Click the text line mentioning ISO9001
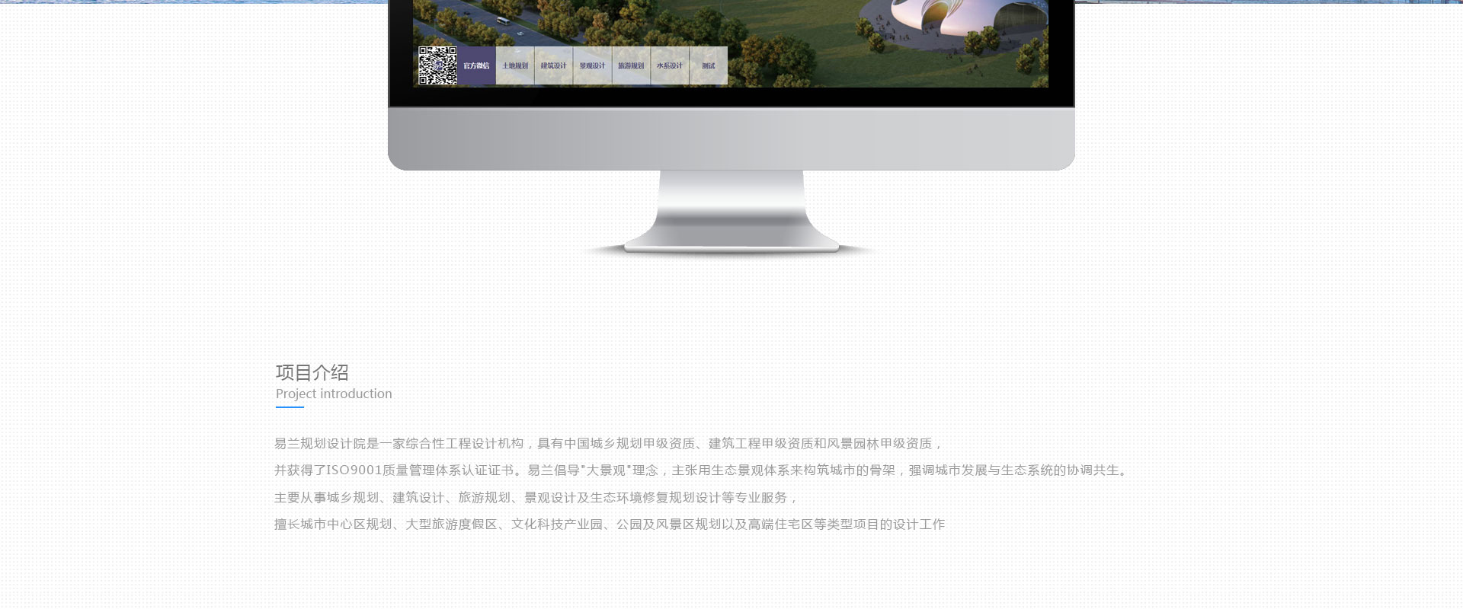The width and height of the screenshot is (1463, 609). (x=699, y=470)
